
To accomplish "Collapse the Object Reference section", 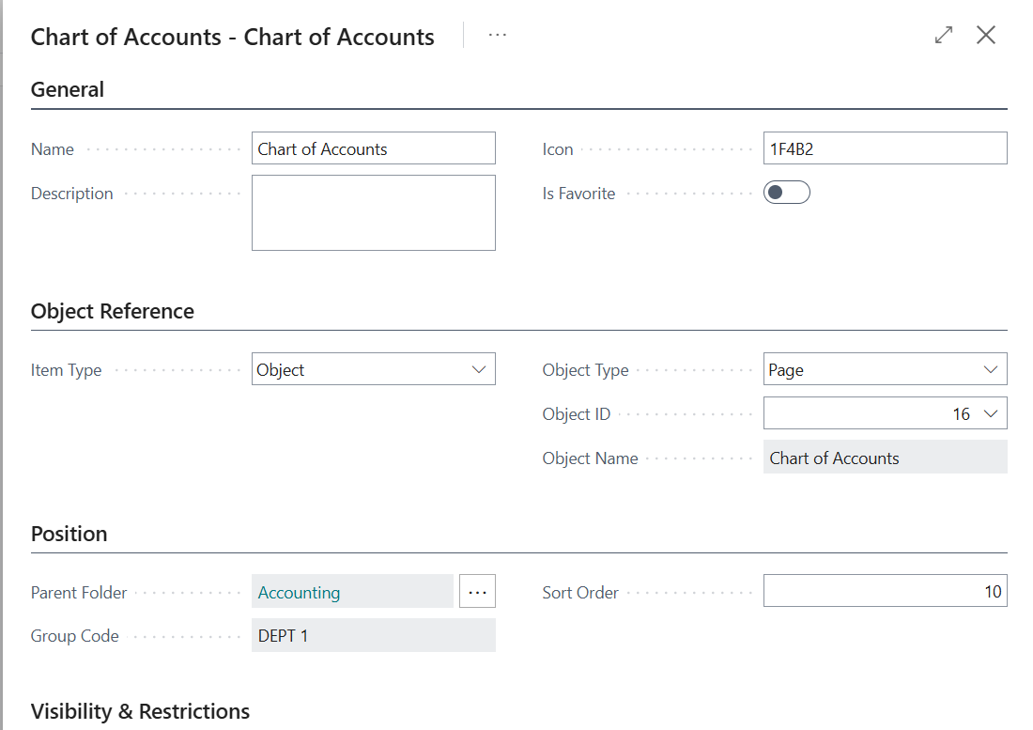I will (113, 312).
